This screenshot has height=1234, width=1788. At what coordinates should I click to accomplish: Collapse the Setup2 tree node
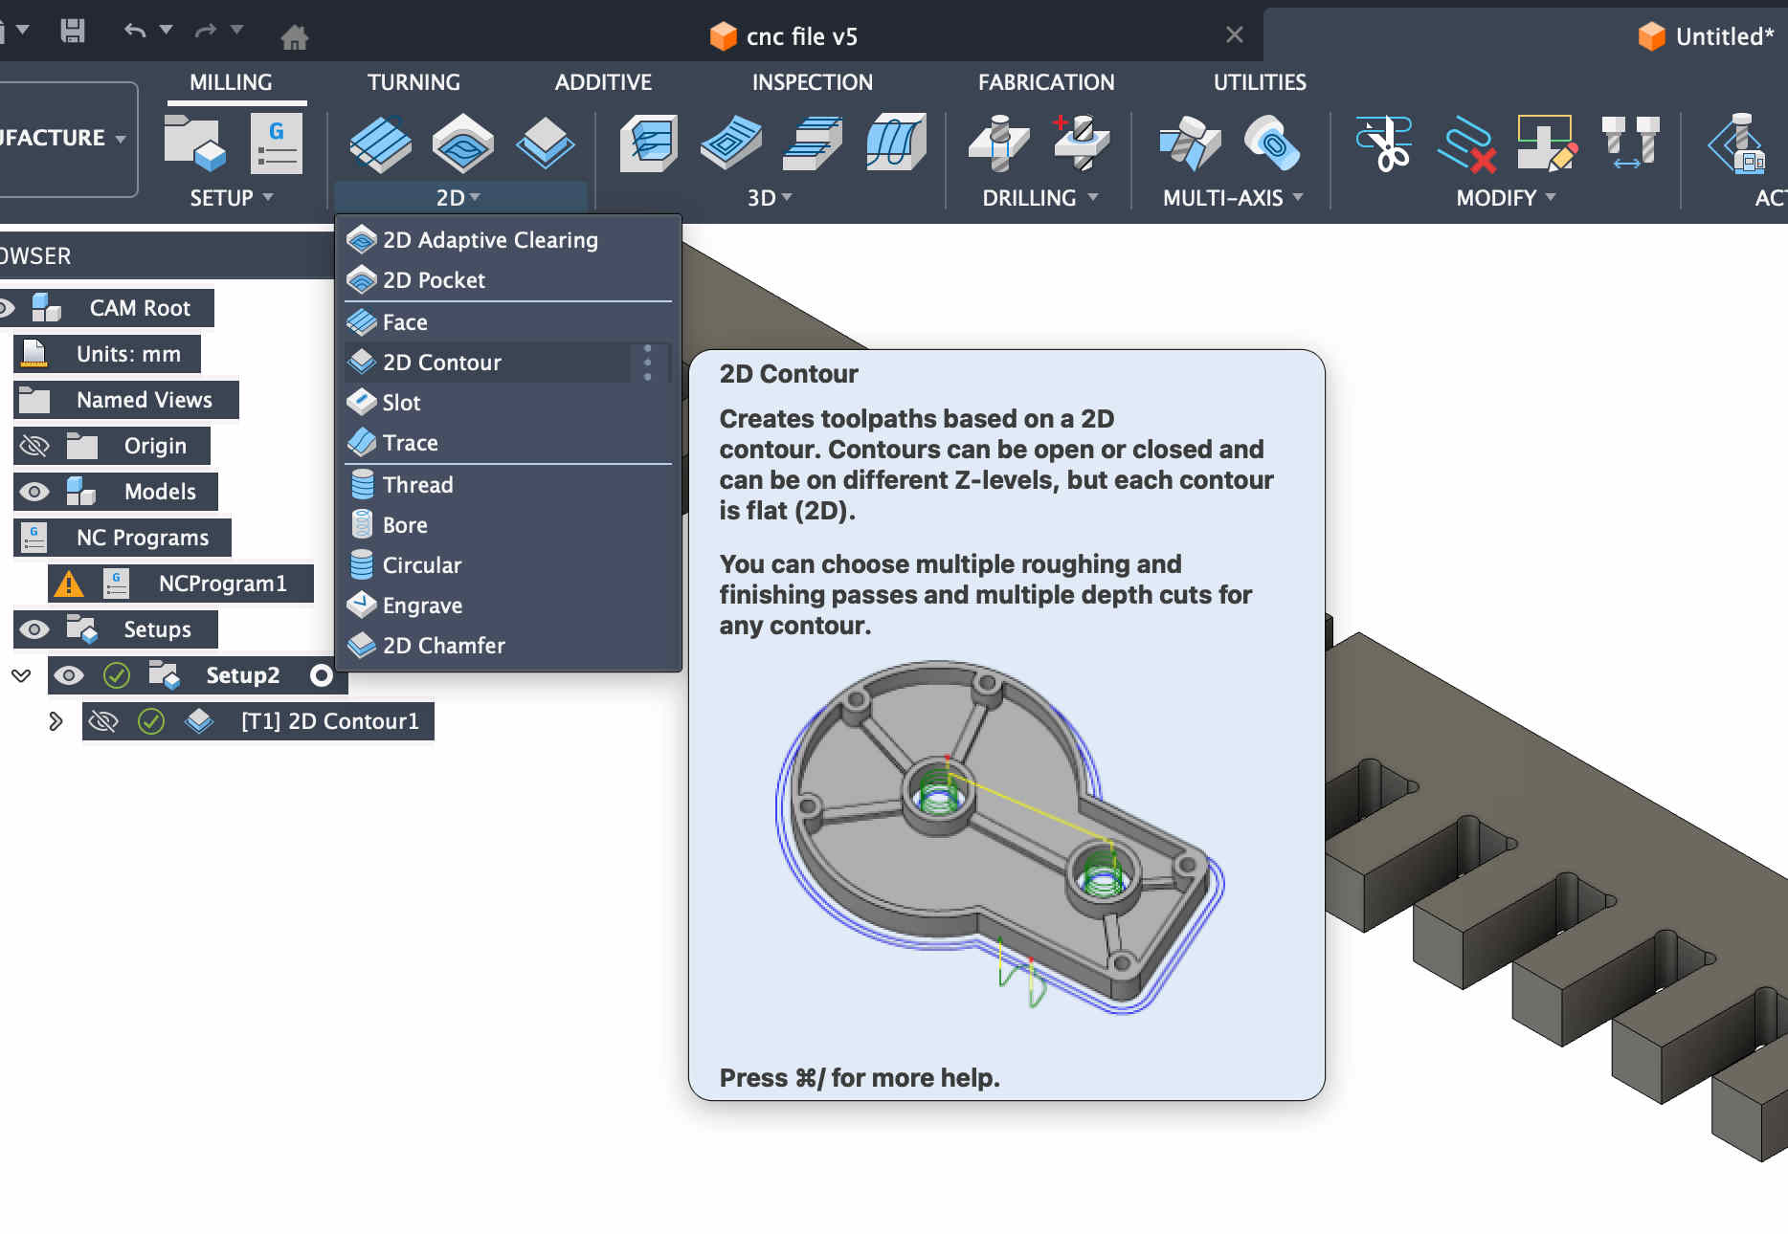(x=21, y=675)
